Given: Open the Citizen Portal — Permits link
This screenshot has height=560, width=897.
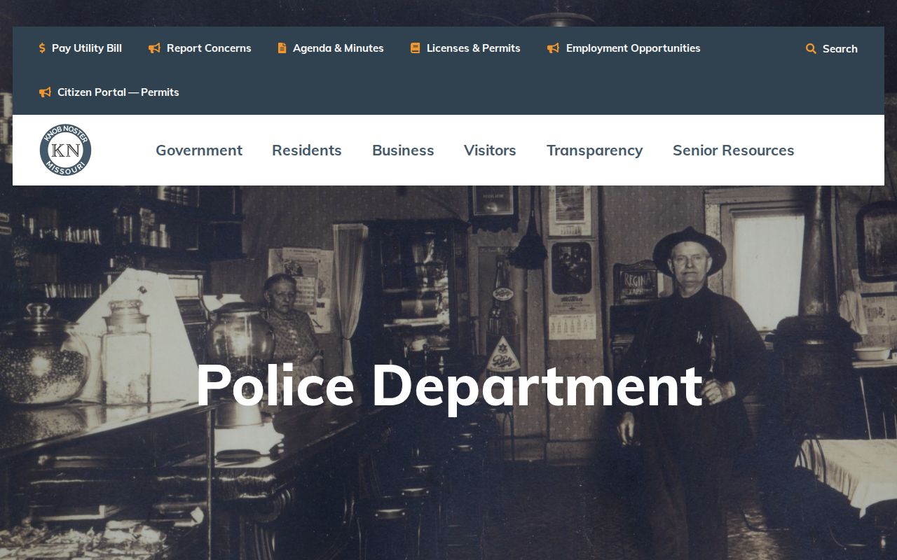Looking at the screenshot, I should click(118, 92).
